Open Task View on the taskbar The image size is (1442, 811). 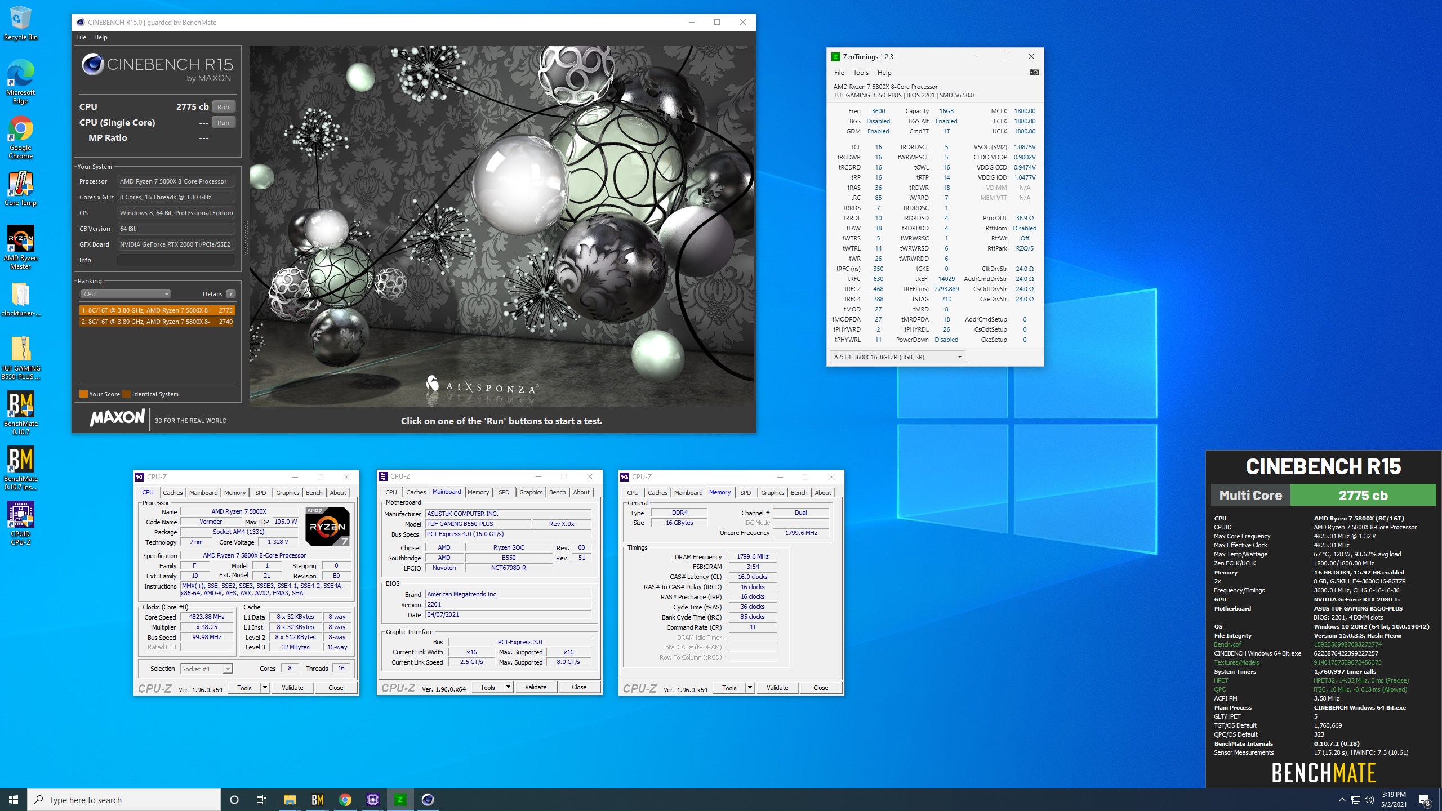click(261, 800)
